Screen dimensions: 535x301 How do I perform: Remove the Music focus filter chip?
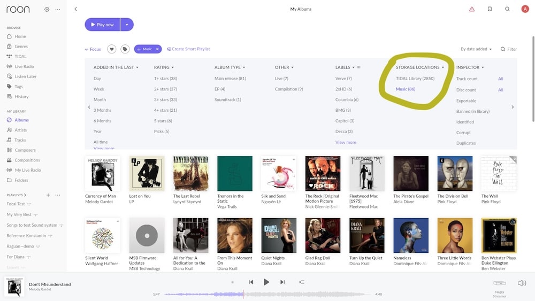157,49
